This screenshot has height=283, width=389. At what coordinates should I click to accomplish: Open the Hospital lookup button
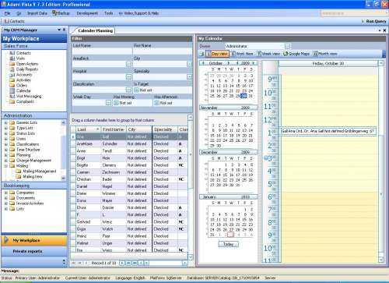point(128,77)
